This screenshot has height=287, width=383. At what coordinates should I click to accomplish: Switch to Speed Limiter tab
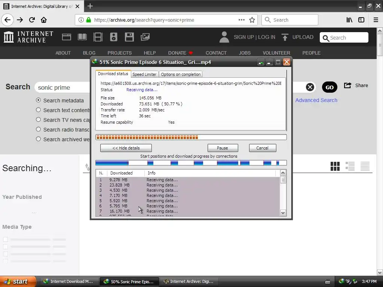pyautogui.click(x=144, y=74)
